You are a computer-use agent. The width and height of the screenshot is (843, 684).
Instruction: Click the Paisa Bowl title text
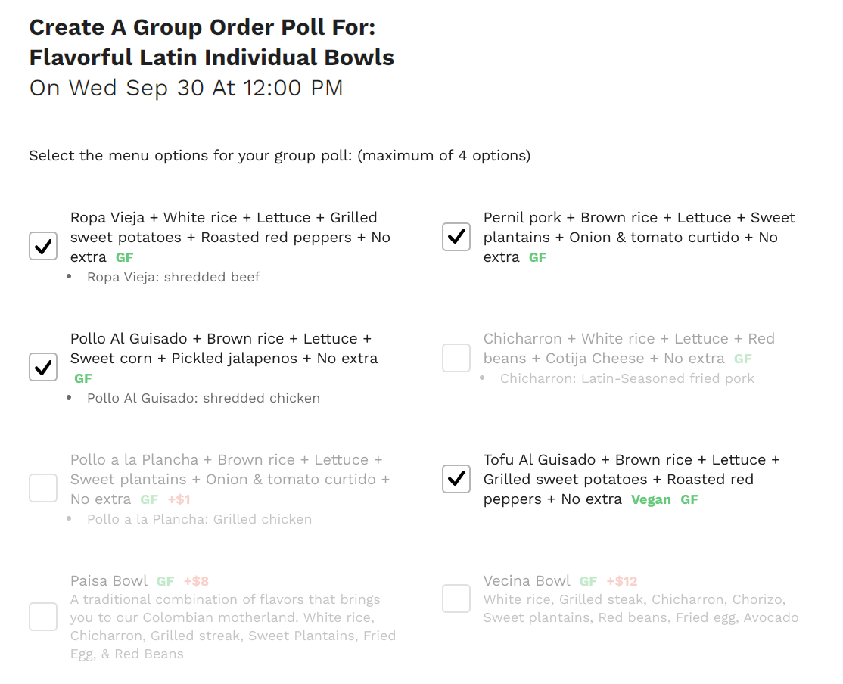[109, 581]
